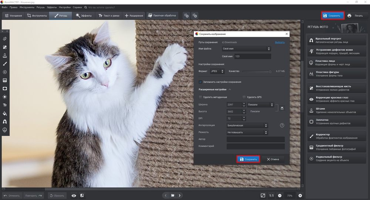The image size is (370, 200).
Task: Check the 'Удалить GPS' option
Action: coord(244,97)
